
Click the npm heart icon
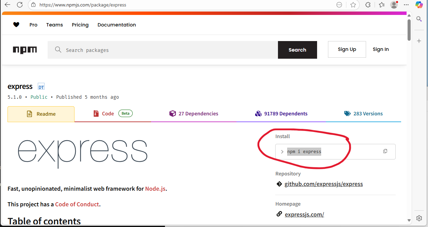pyautogui.click(x=16, y=25)
